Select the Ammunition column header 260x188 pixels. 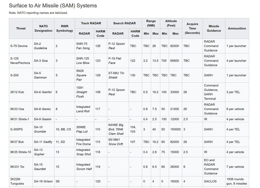237,28
